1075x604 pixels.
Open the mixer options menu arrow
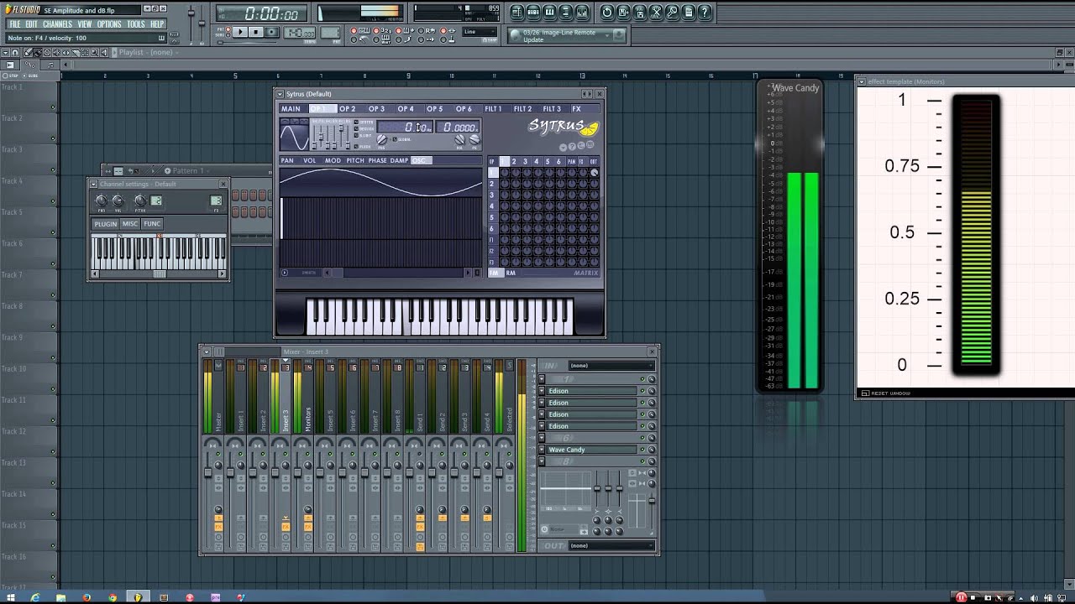(x=207, y=351)
